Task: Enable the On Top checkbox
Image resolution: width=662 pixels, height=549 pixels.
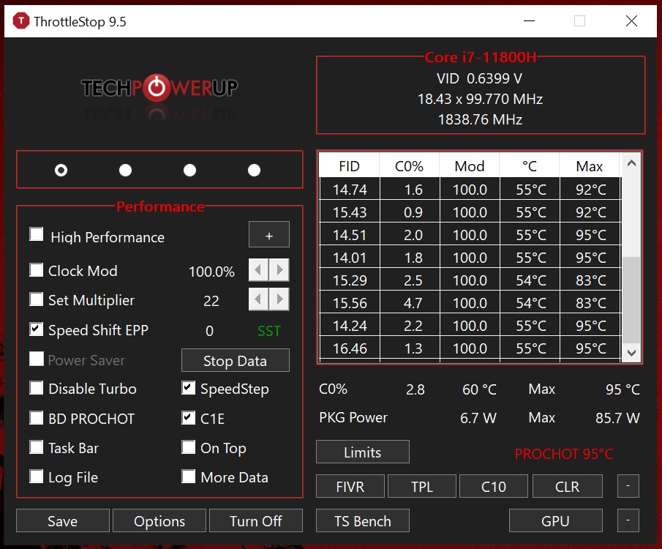Action: point(188,447)
